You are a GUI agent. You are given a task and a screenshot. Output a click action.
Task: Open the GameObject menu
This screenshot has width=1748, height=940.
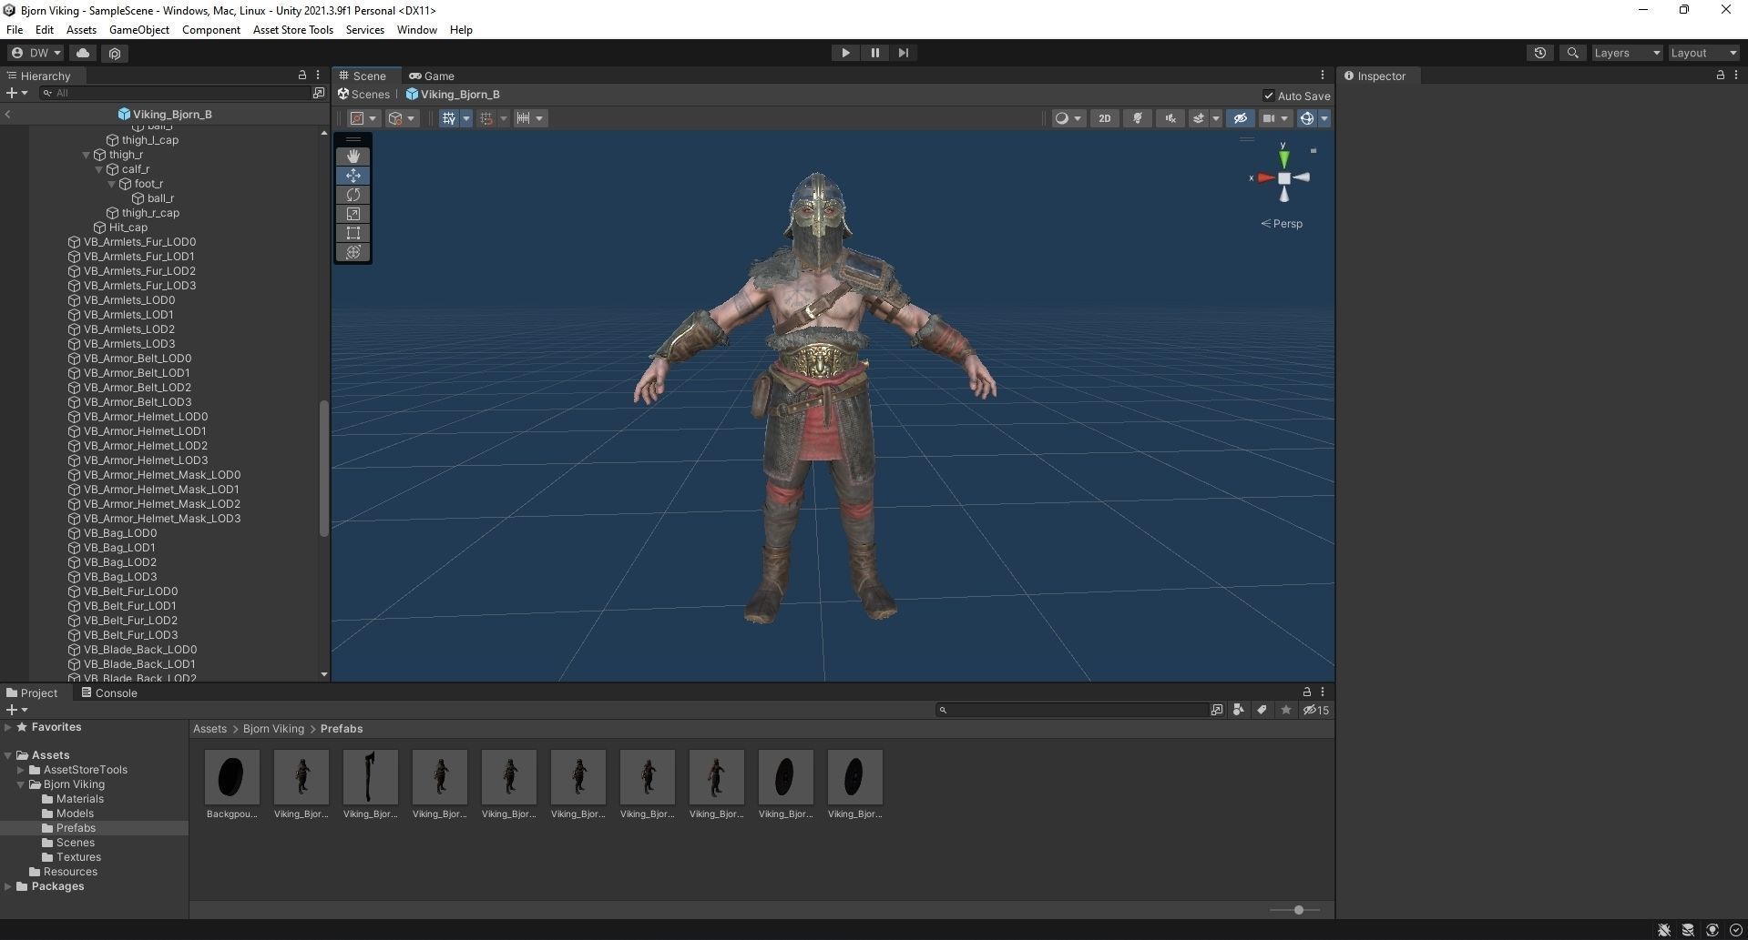click(x=139, y=30)
